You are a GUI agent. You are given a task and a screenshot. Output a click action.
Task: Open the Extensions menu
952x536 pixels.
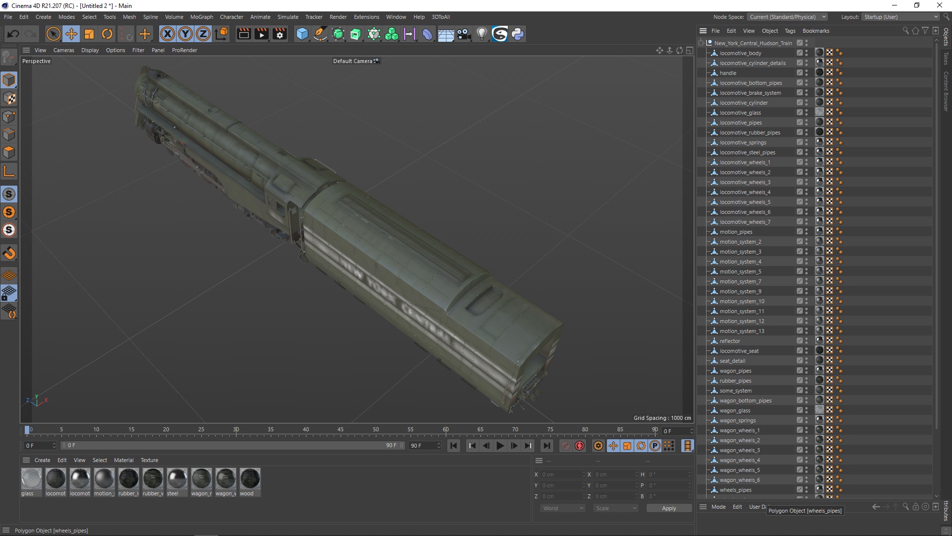pos(366,17)
